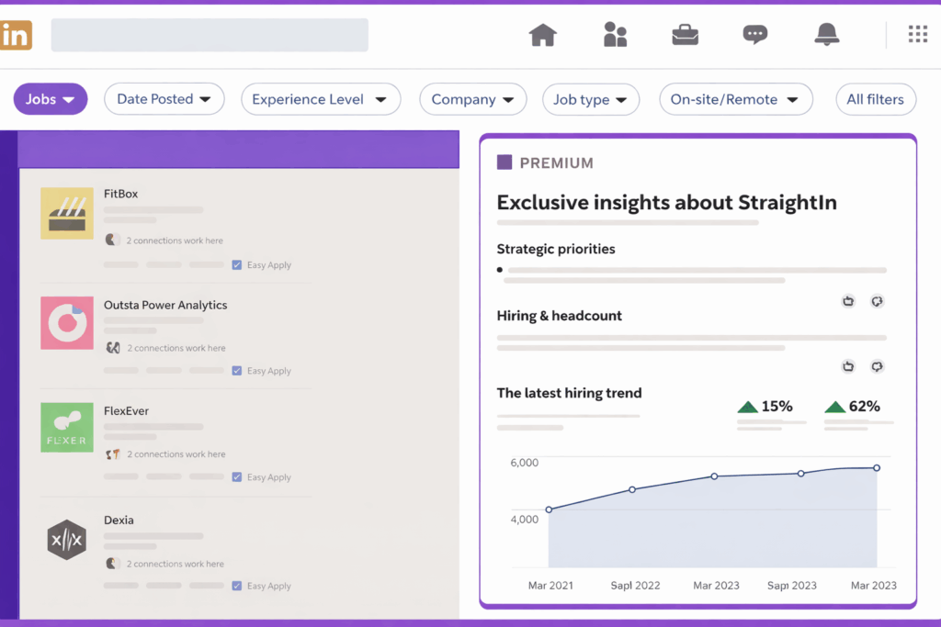Expand the Date Posted filter
941x627 pixels.
(x=164, y=99)
